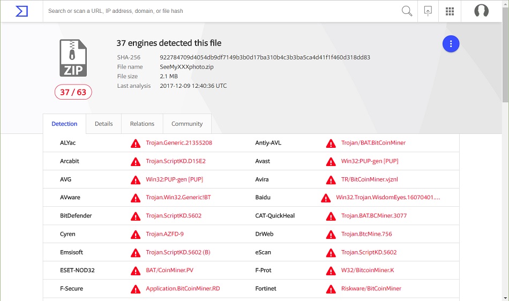Open the apps grid menu icon
The width and height of the screenshot is (509, 301).
[450, 11]
